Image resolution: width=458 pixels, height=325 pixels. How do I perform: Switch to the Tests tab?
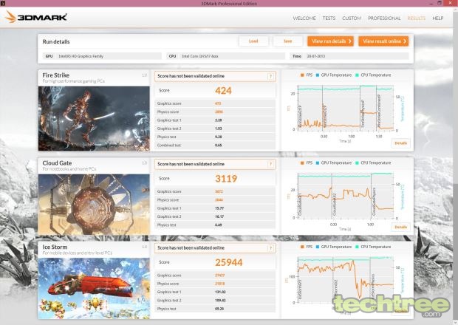329,18
